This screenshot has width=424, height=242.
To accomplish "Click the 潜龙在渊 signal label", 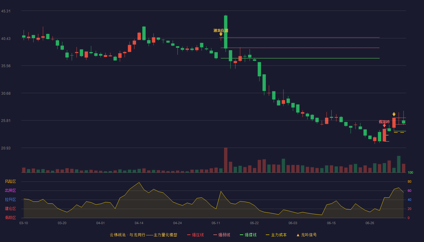I will tap(221, 30).
